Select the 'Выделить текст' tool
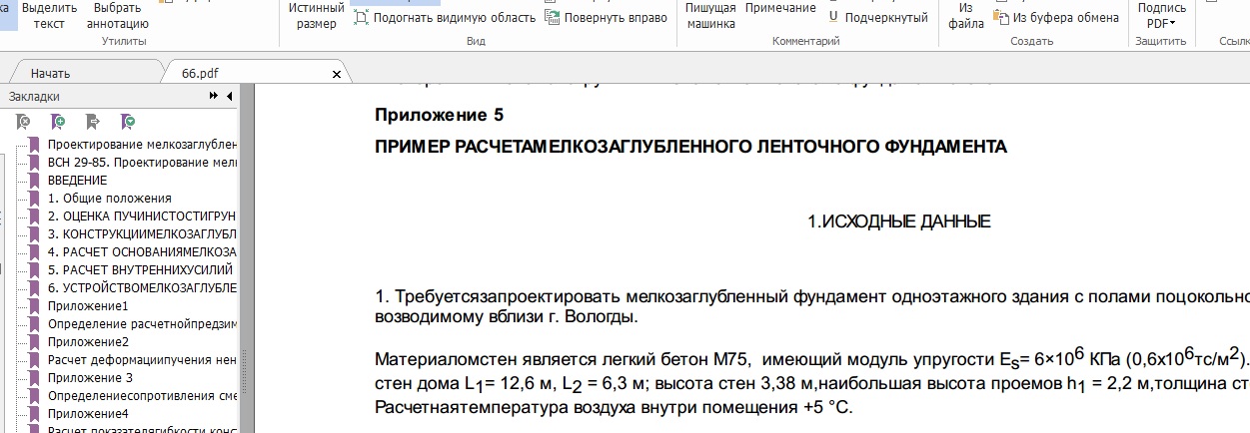The width and height of the screenshot is (1250, 433). [49, 15]
